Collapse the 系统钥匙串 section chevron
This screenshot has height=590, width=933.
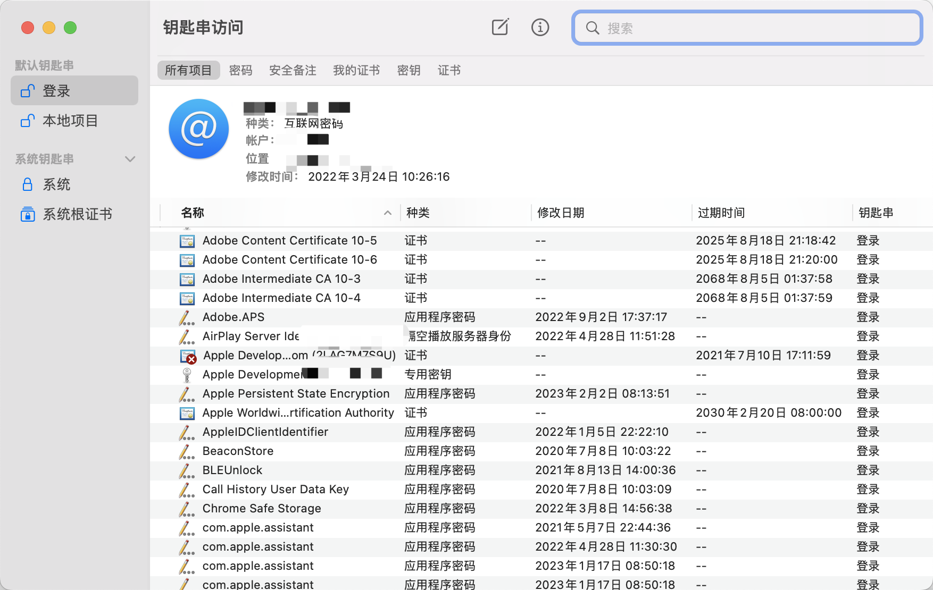(x=130, y=159)
